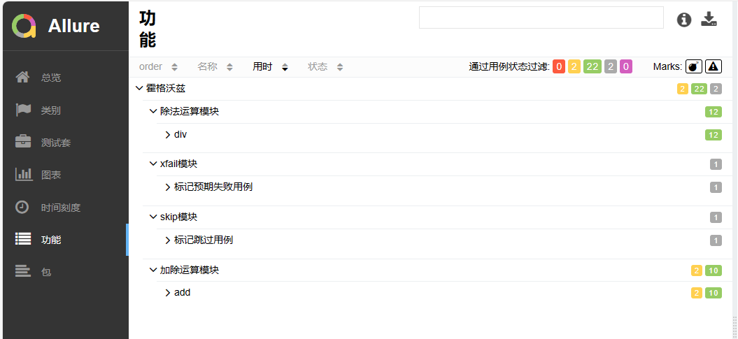
Task: Click green 10 badge on add row
Action: click(x=713, y=293)
